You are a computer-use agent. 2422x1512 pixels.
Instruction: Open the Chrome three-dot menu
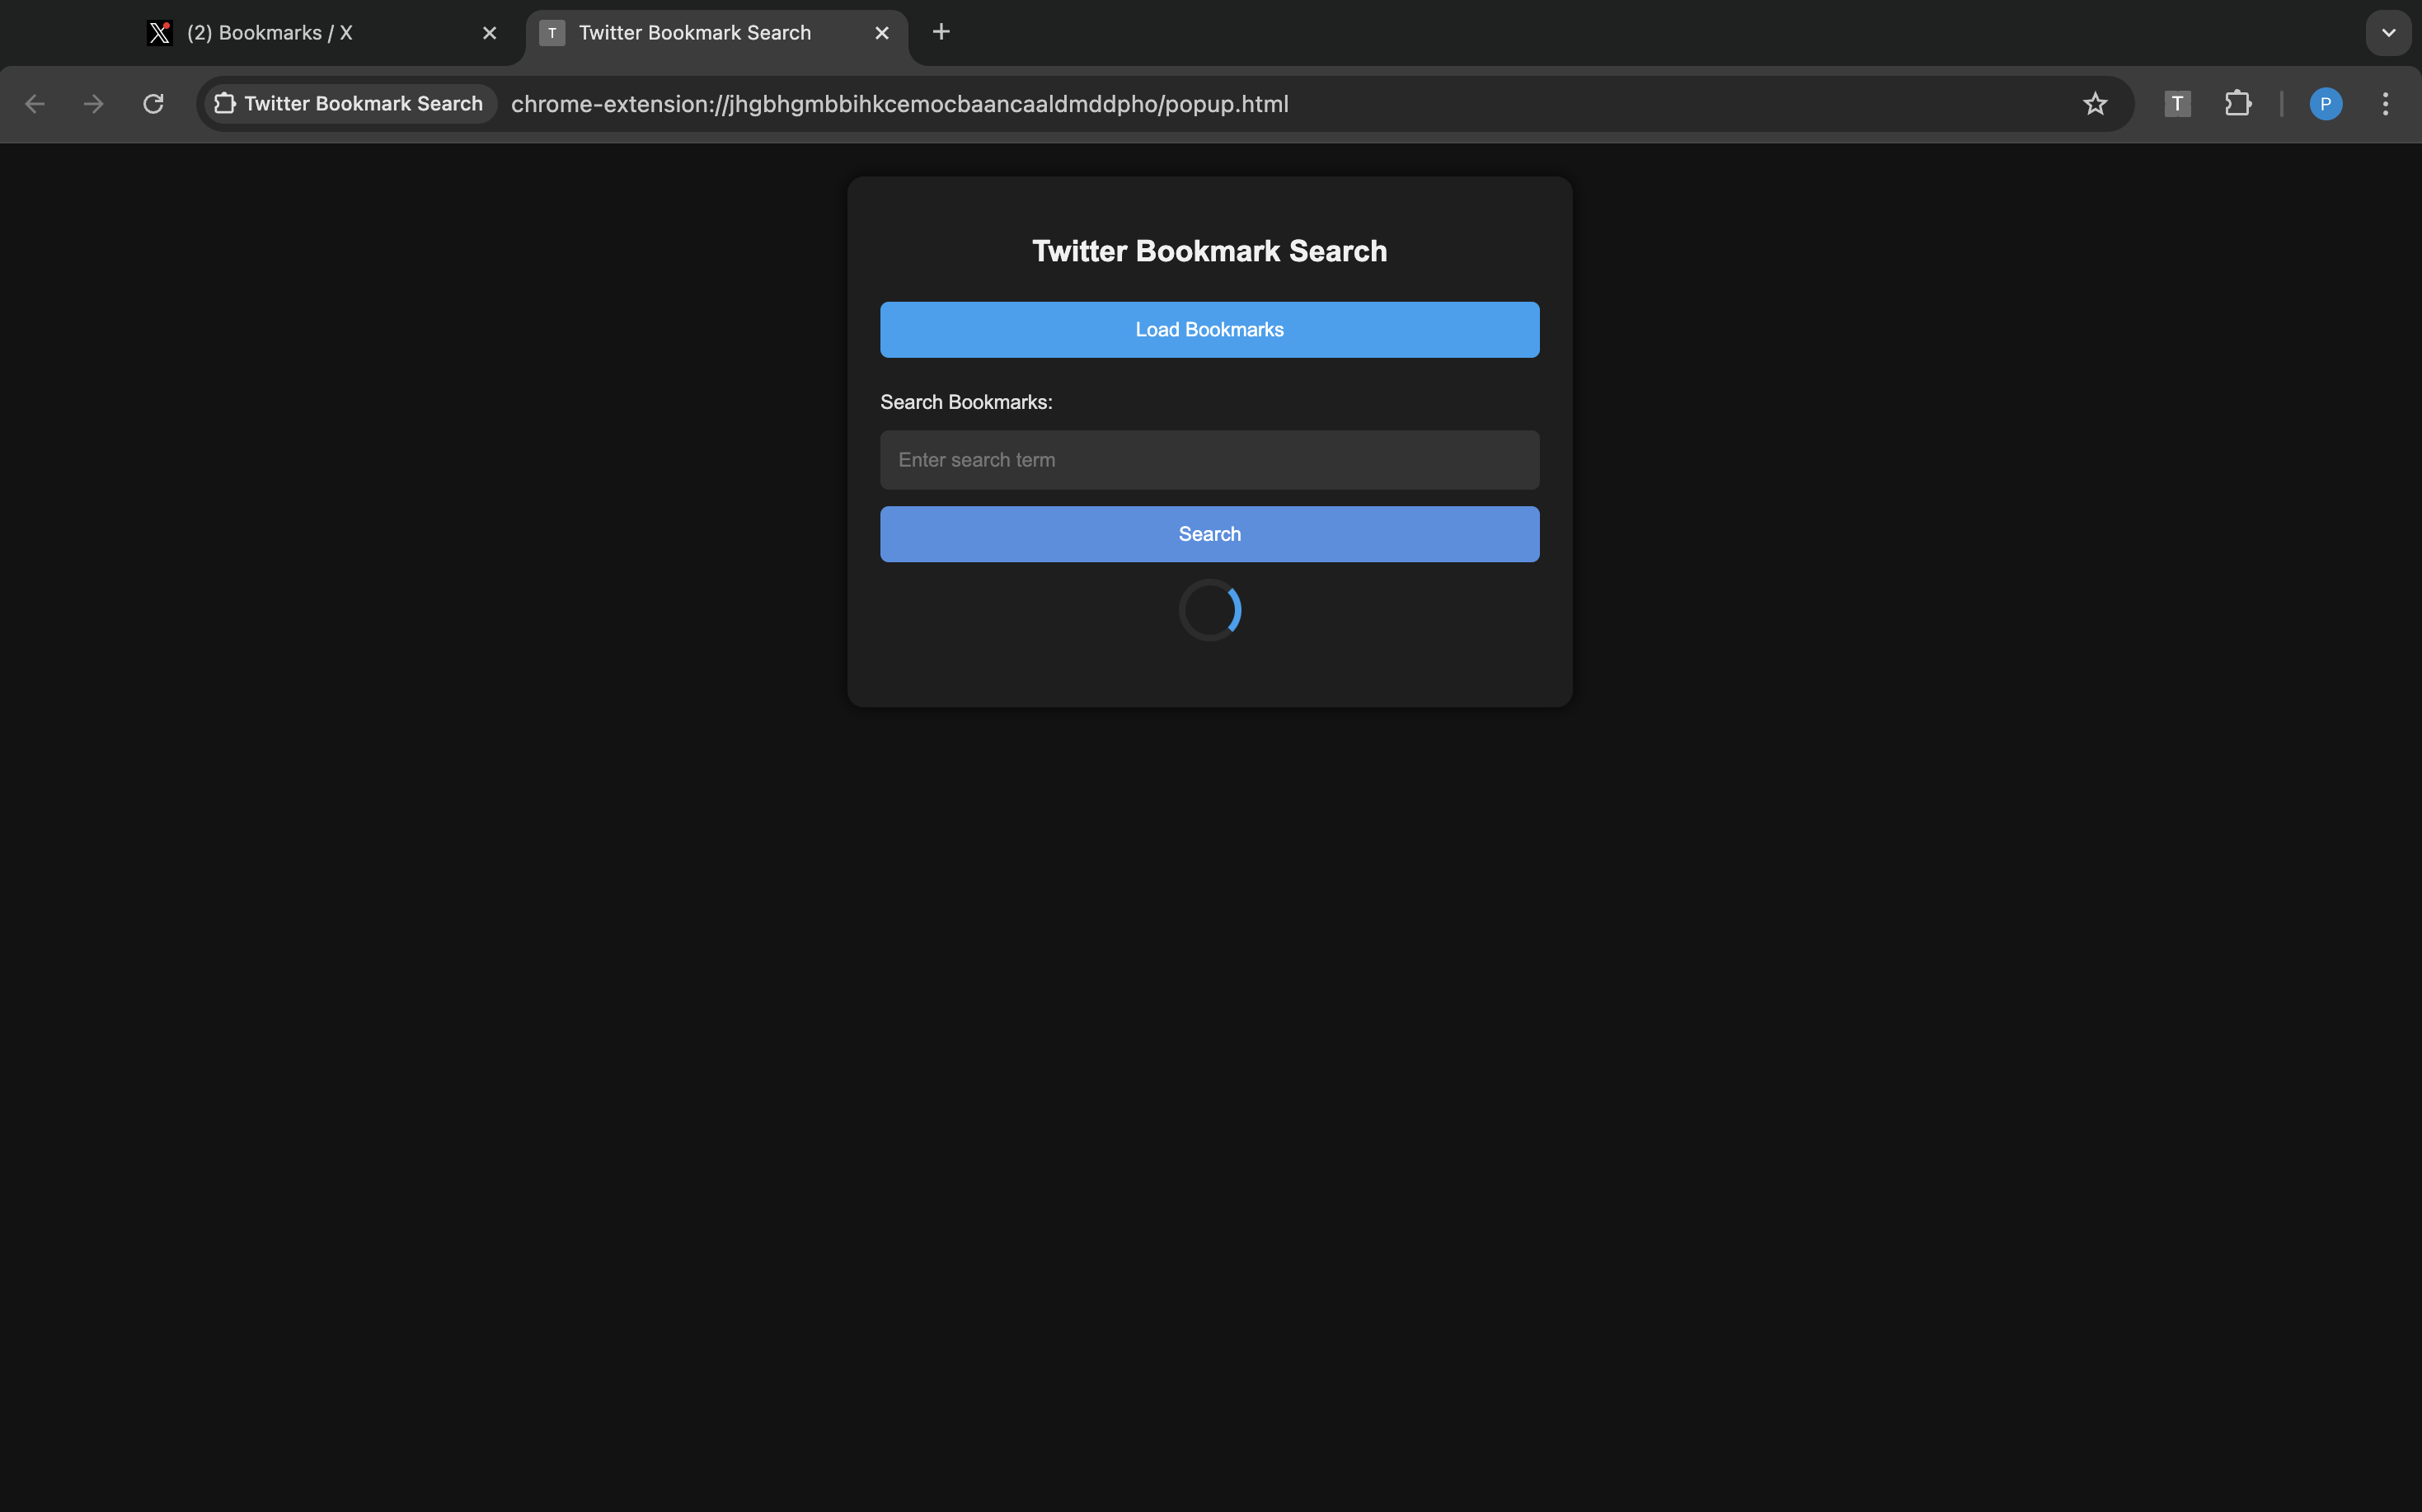coord(2385,104)
